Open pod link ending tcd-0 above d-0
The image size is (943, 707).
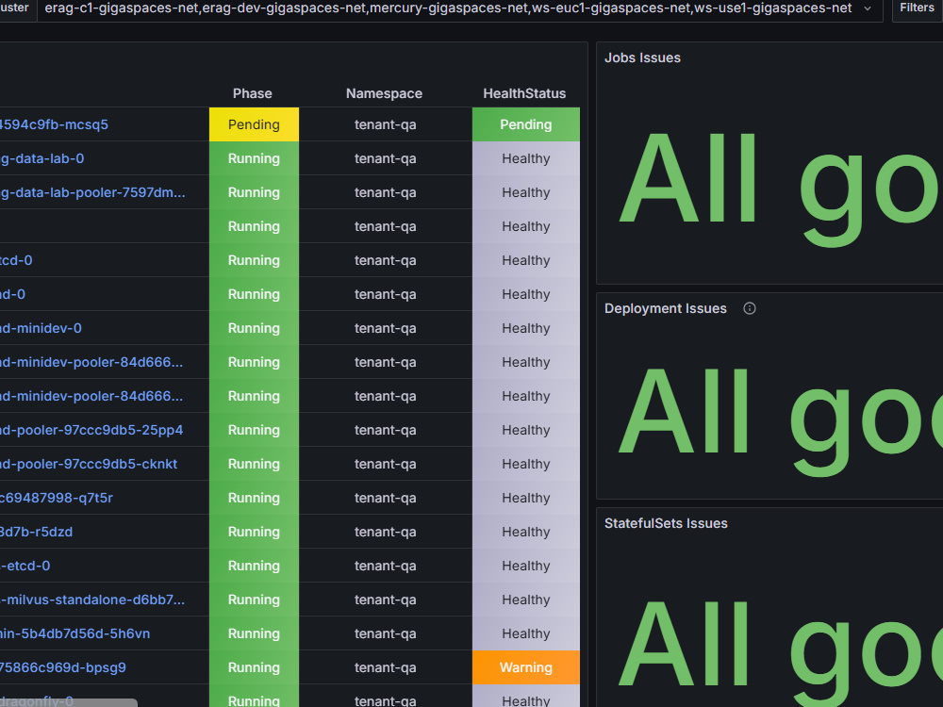[16, 260]
